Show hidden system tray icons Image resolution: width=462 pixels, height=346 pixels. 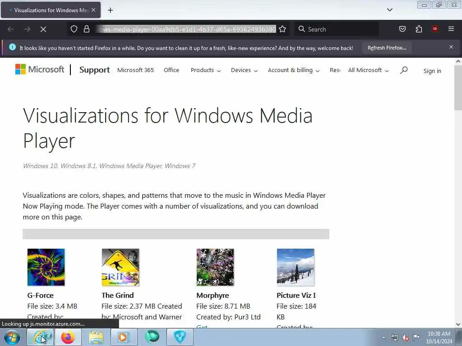[383, 337]
